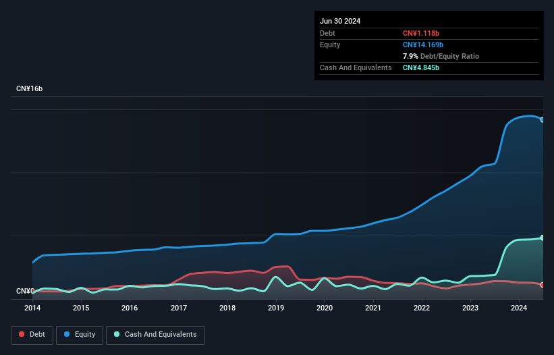The image size is (554, 355).
Task: Click the 7.9% Debt/Equity Ratio text
Action: coord(441,56)
